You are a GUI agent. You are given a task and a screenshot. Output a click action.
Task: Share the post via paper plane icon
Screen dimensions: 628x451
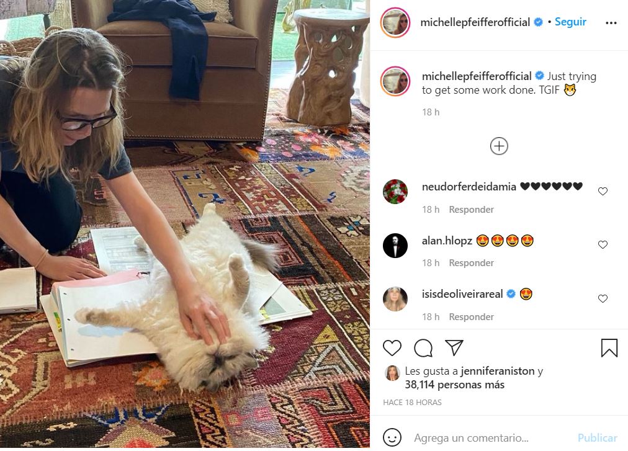point(454,347)
